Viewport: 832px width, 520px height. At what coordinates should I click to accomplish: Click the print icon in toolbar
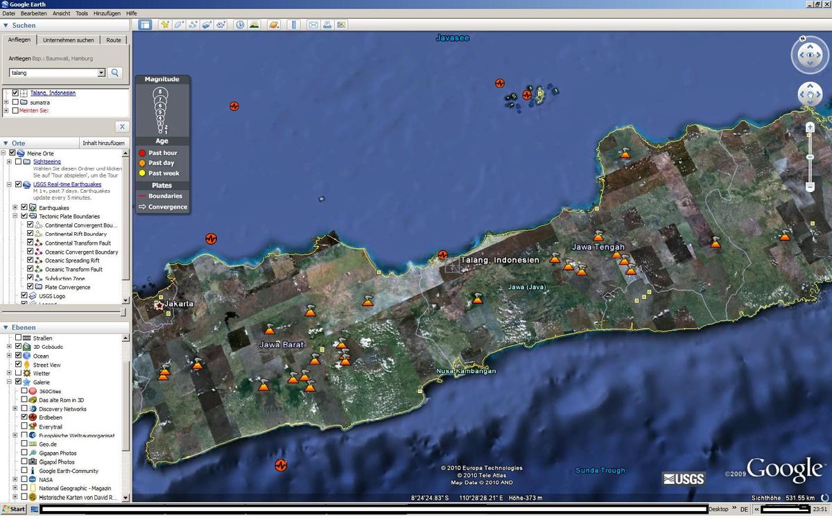click(x=327, y=25)
